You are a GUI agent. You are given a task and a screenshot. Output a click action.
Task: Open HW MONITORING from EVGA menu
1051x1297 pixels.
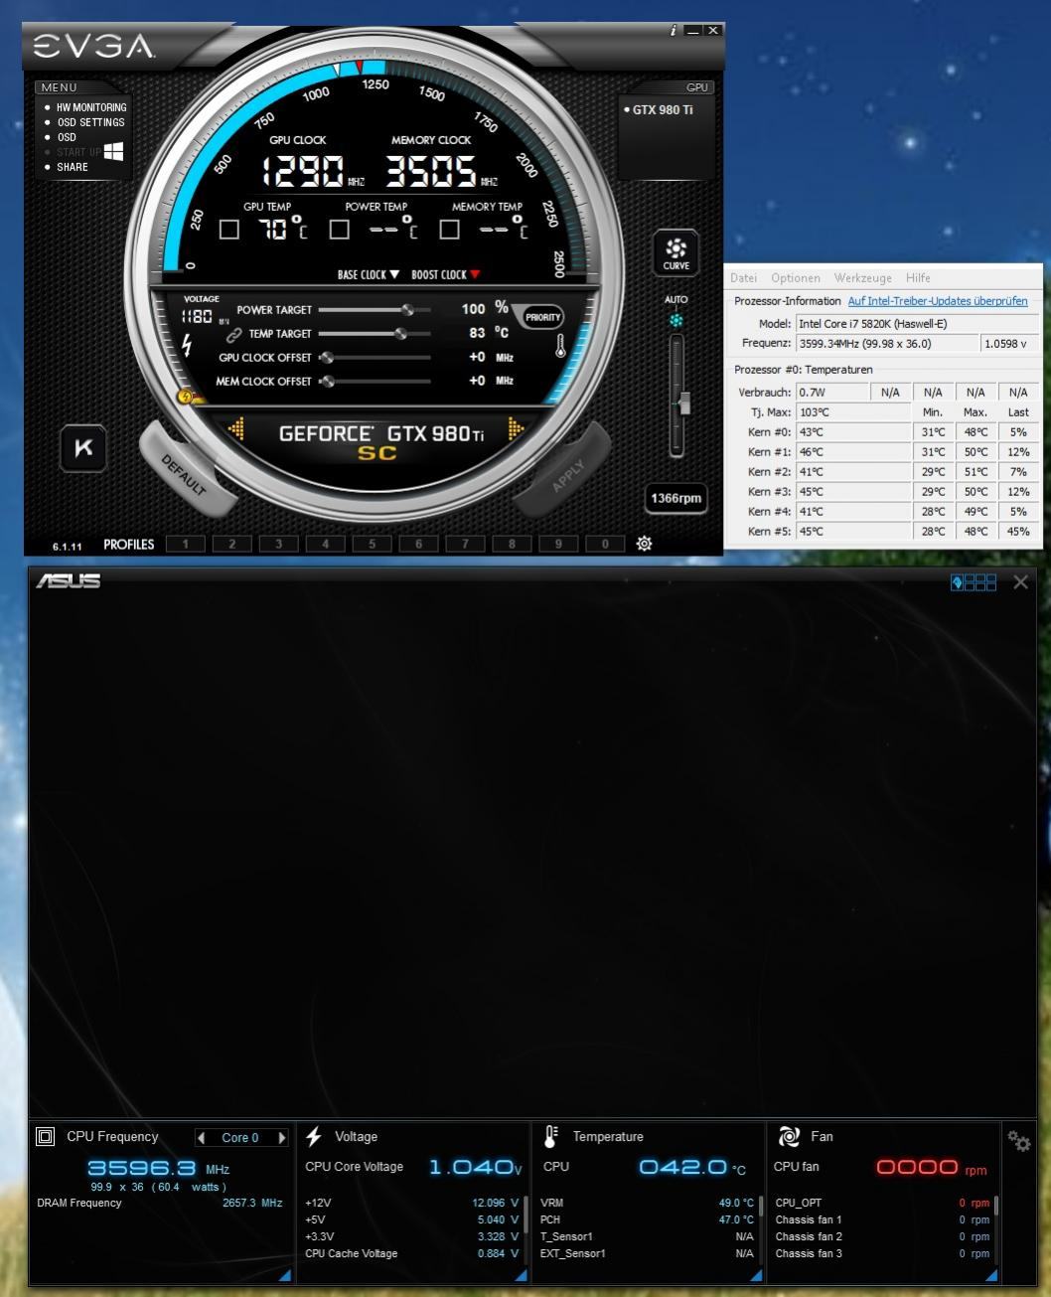(91, 107)
